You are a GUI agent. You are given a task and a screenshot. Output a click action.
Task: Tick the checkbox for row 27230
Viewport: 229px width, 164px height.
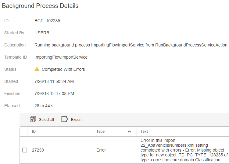pyautogui.click(x=25, y=150)
